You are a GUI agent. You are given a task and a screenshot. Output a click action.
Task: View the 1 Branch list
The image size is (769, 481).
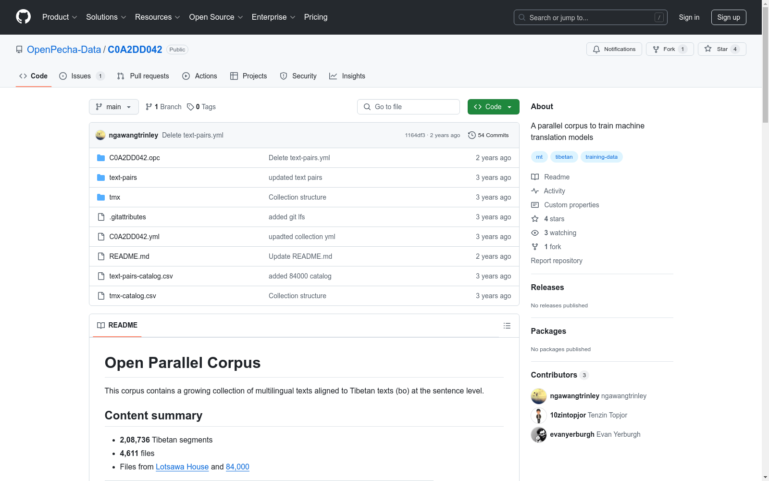point(163,107)
